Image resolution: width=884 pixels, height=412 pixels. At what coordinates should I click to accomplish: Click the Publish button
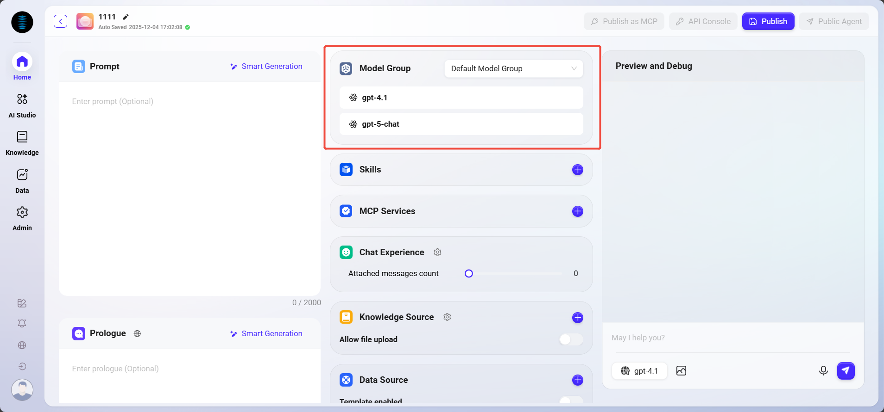[x=768, y=21]
